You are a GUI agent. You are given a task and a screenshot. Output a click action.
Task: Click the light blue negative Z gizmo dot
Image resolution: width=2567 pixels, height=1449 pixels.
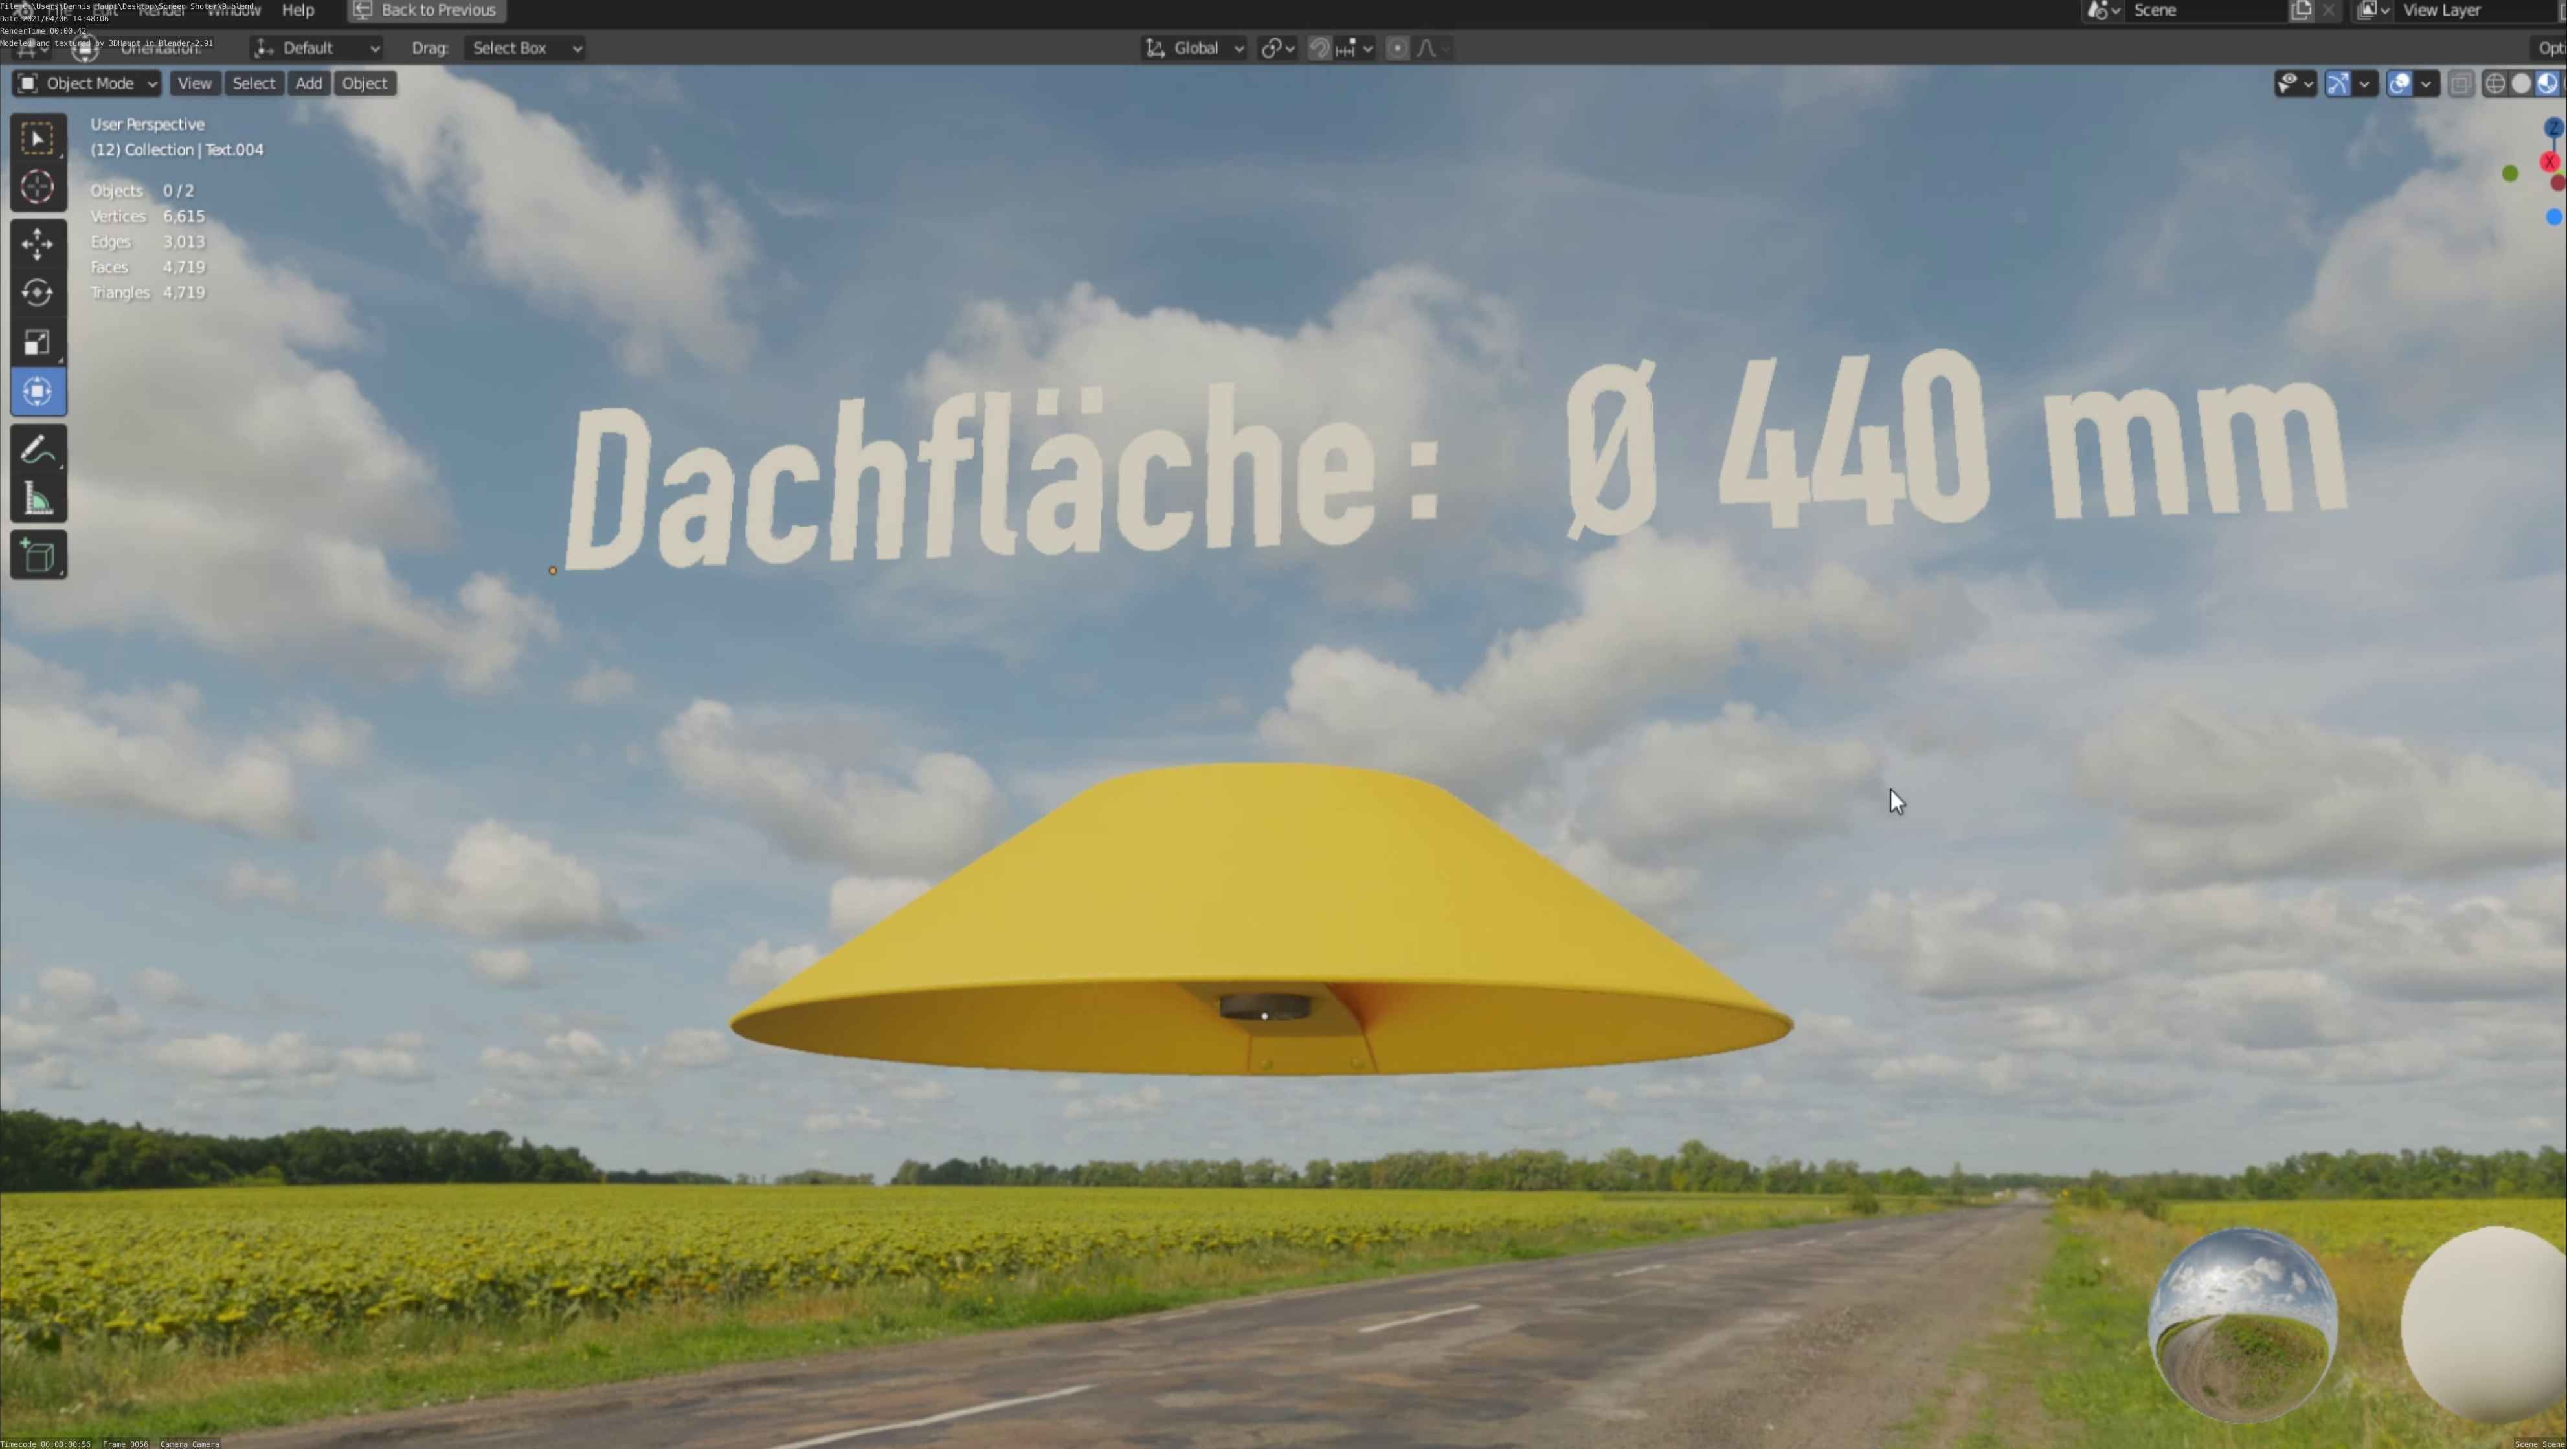coord(2554,216)
